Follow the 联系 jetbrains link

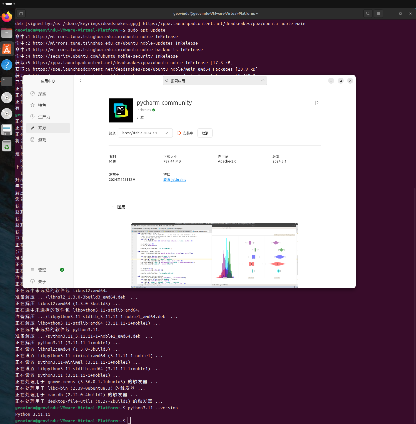(175, 180)
